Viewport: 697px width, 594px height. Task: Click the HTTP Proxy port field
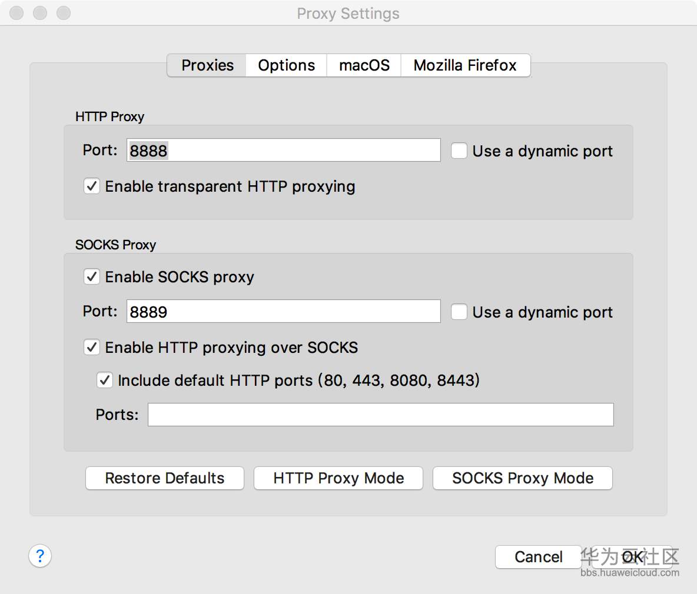point(283,151)
